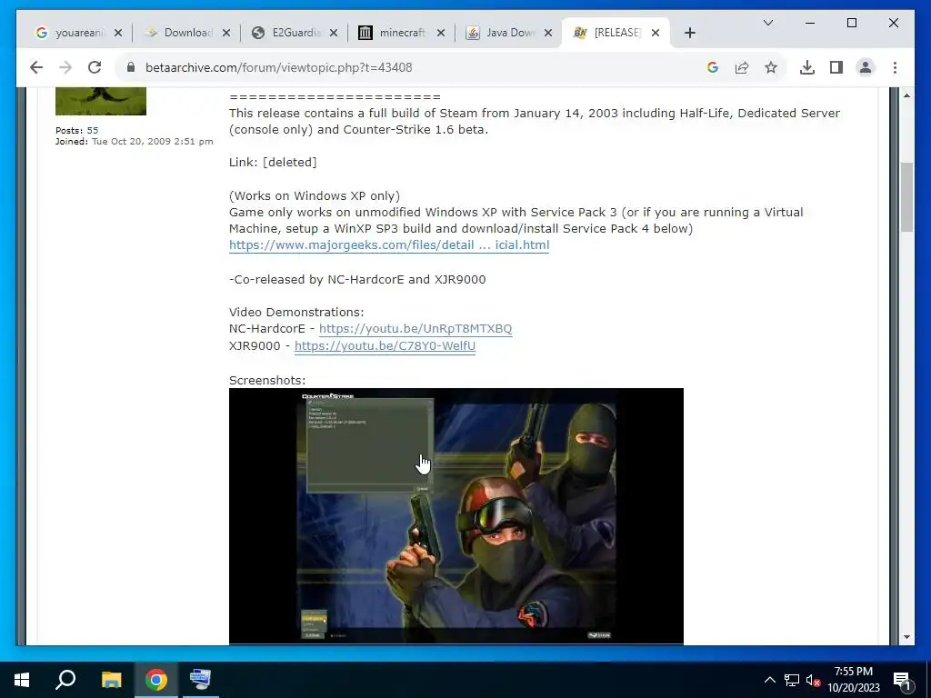Show hidden system tray icons
This screenshot has height=698, width=931.
(769, 680)
